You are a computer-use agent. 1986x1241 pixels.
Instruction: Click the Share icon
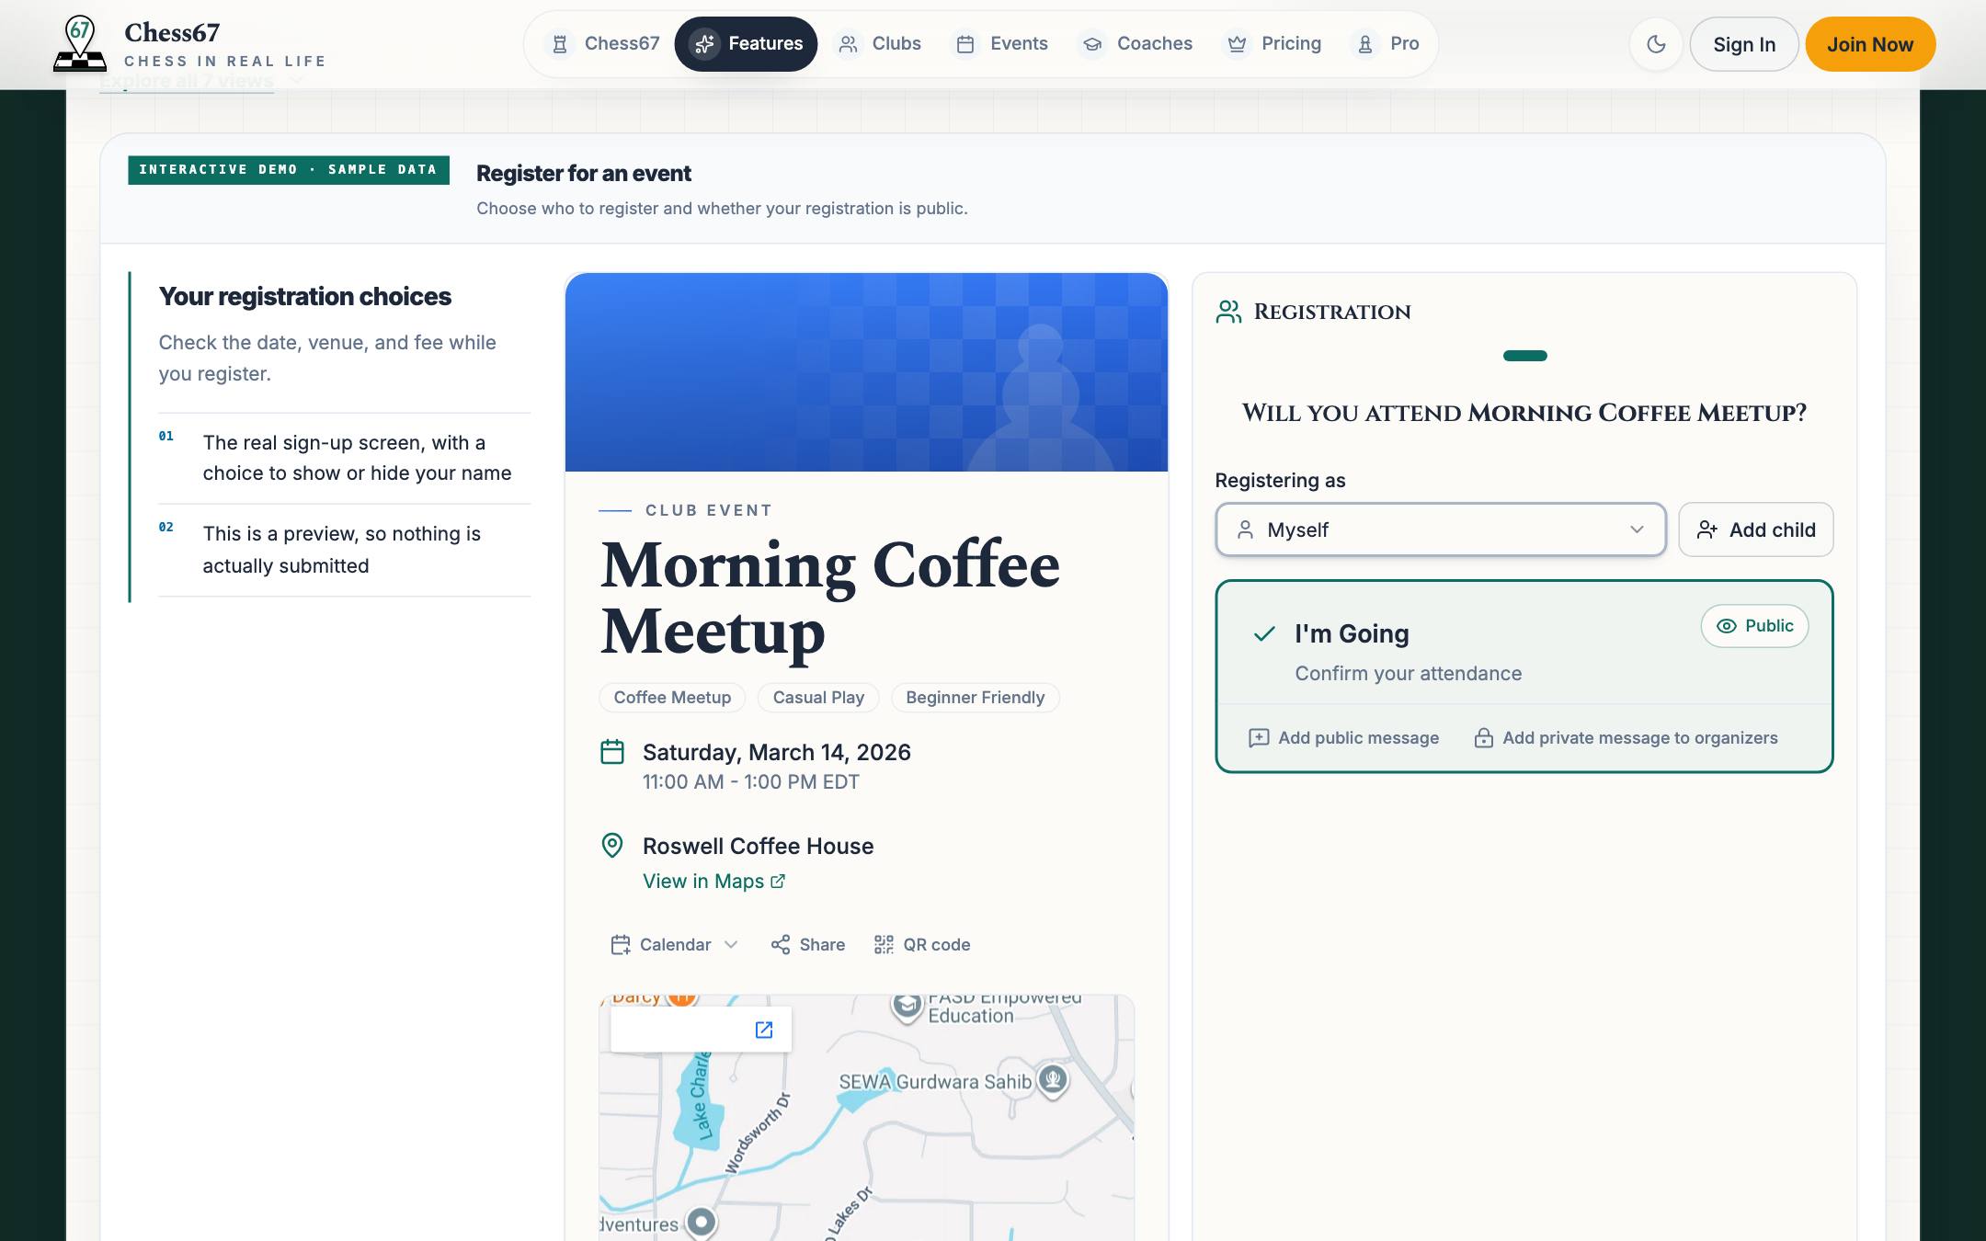point(781,945)
